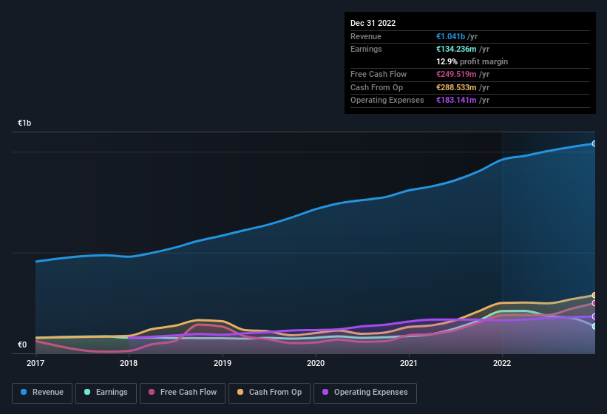Click the €1b y-axis label
Viewport: 607px width, 414px height.
pyautogui.click(x=24, y=123)
